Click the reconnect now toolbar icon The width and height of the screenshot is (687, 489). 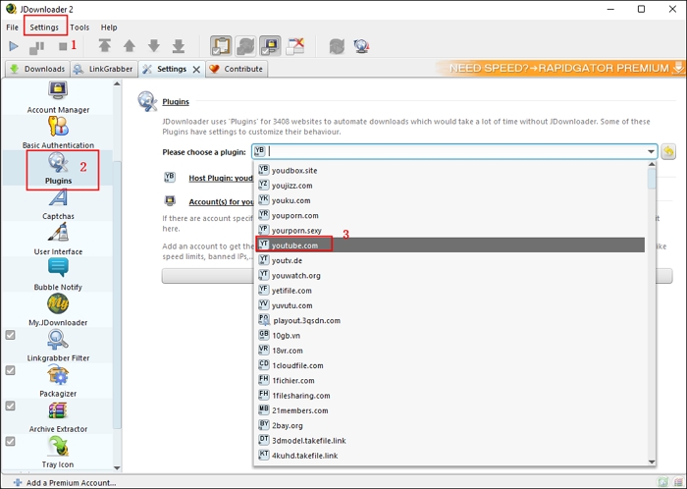tap(337, 46)
